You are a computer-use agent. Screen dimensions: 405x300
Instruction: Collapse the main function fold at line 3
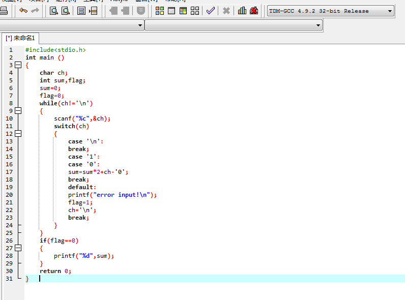click(x=18, y=65)
